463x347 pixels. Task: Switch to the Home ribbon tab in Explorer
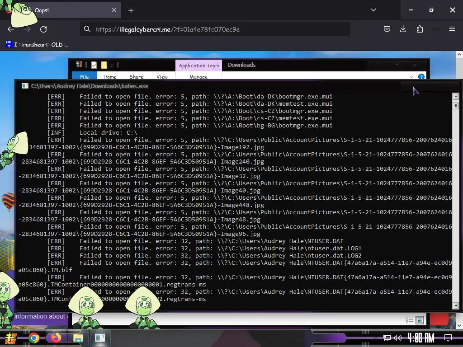(110, 76)
